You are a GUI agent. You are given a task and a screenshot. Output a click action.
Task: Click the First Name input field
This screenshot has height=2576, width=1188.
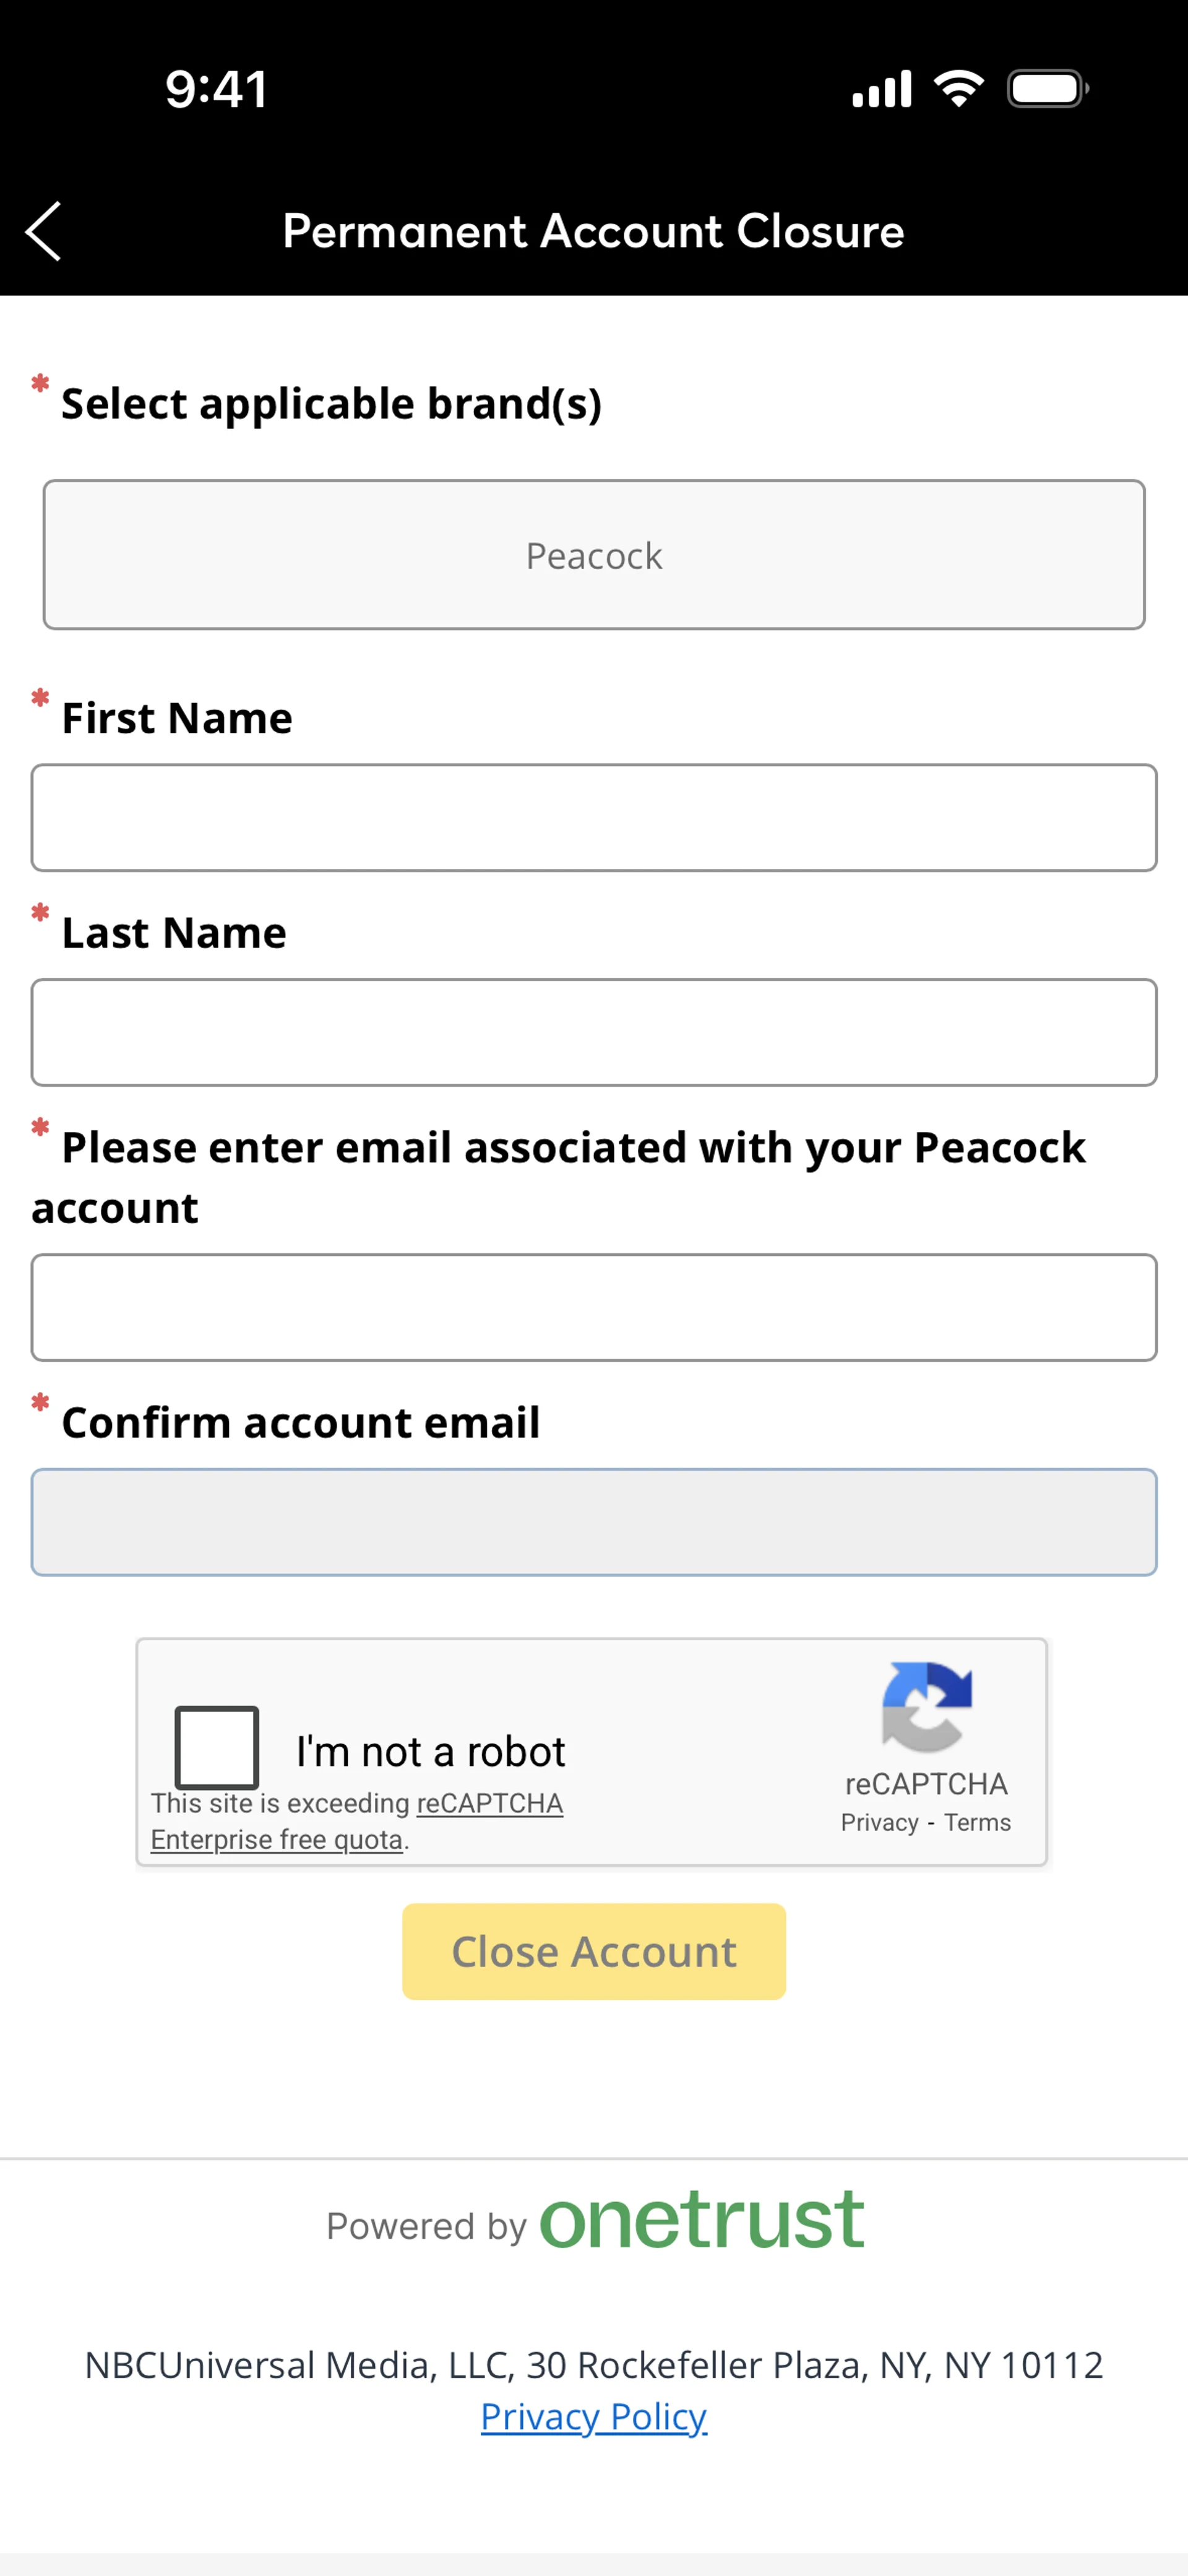click(594, 818)
